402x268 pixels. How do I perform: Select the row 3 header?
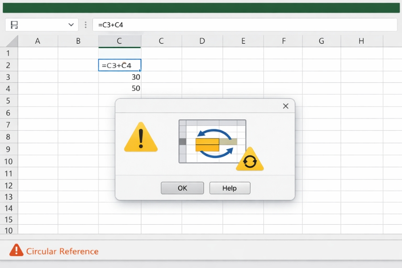[x=9, y=77]
